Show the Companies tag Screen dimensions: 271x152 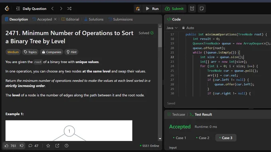[51, 52]
